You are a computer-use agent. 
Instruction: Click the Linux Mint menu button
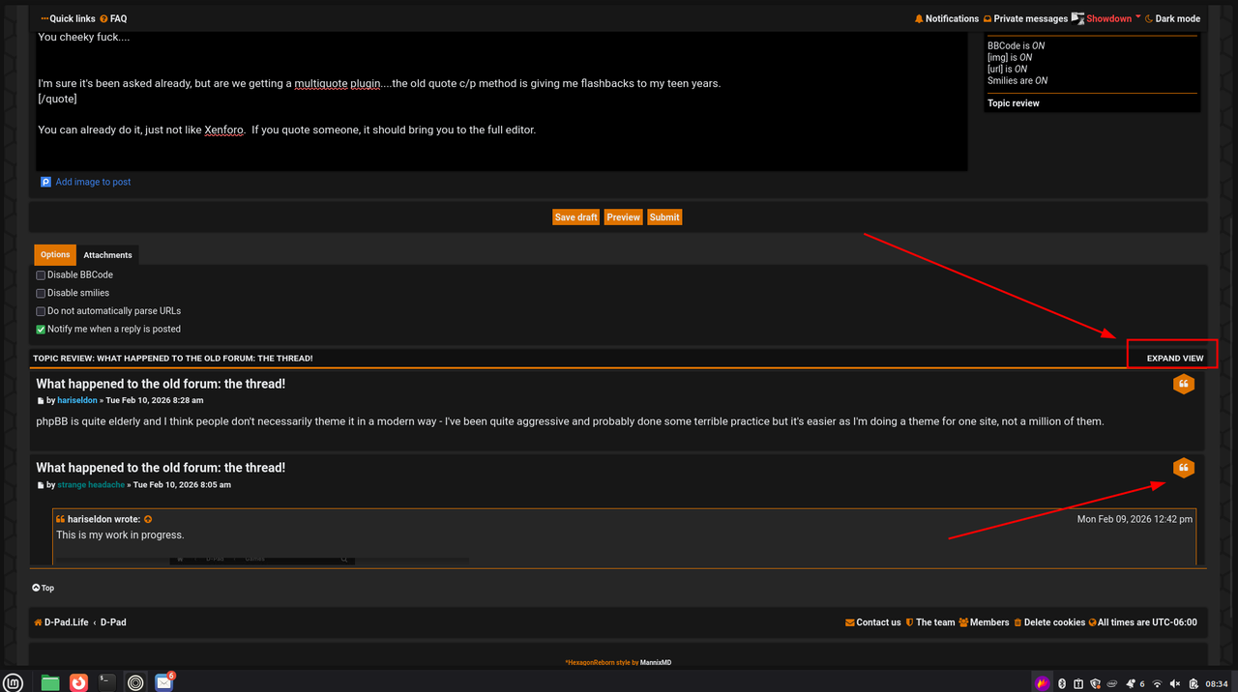14,682
